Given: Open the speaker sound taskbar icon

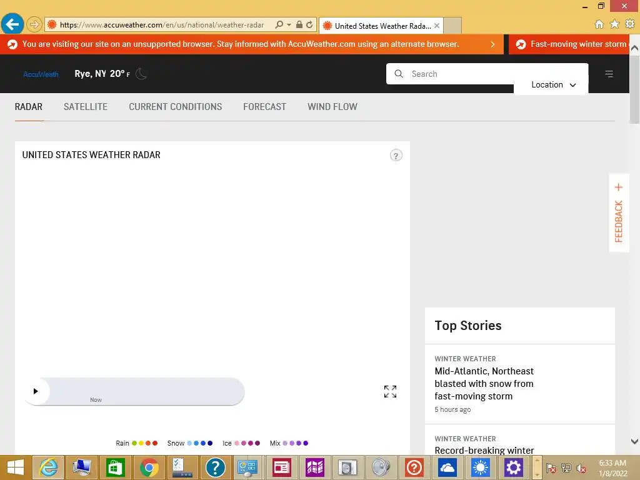Looking at the screenshot, I should click(x=381, y=467).
